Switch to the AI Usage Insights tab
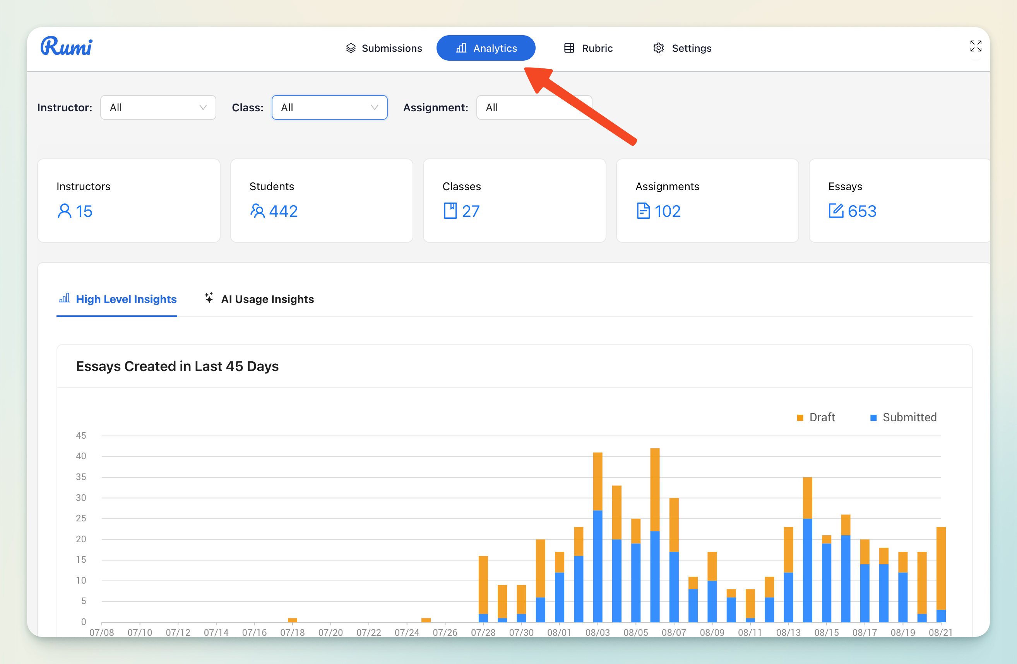 (x=259, y=299)
